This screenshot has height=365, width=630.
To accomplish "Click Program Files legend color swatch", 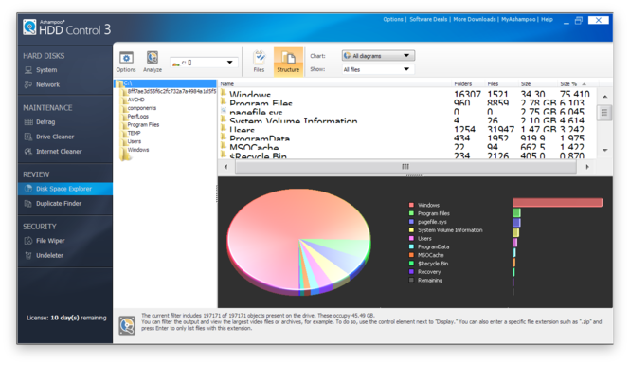I will [x=411, y=213].
